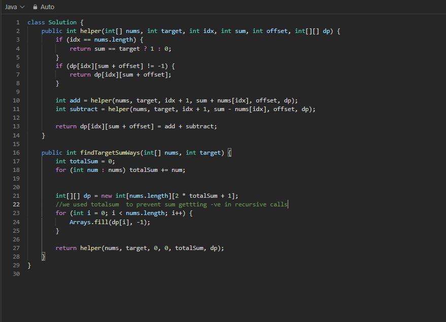
Task: Click line number 13 in the gutter
Action: coord(16,126)
